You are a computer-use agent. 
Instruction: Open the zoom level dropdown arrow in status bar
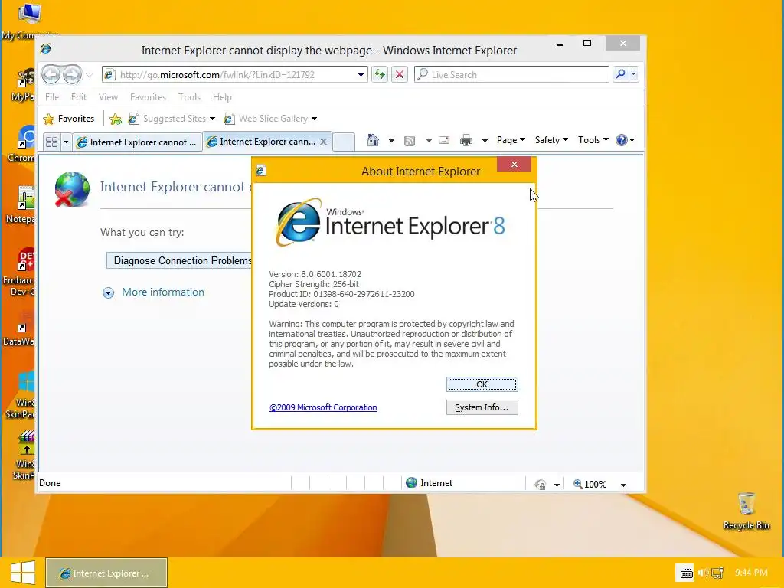tap(623, 485)
